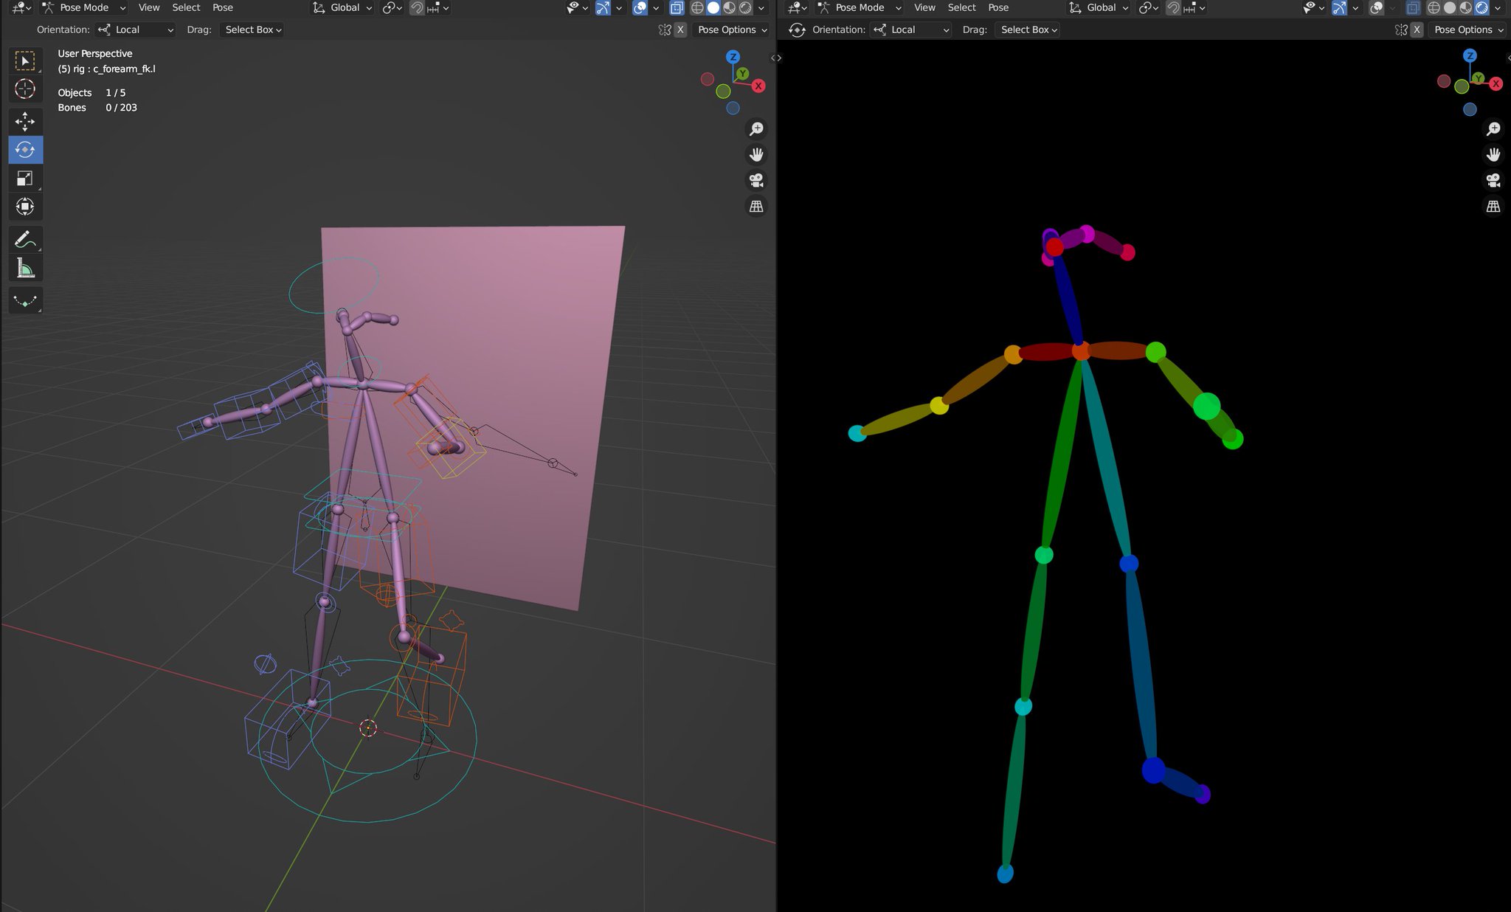Switch to the Transform tool
1511x912 pixels.
25,207
